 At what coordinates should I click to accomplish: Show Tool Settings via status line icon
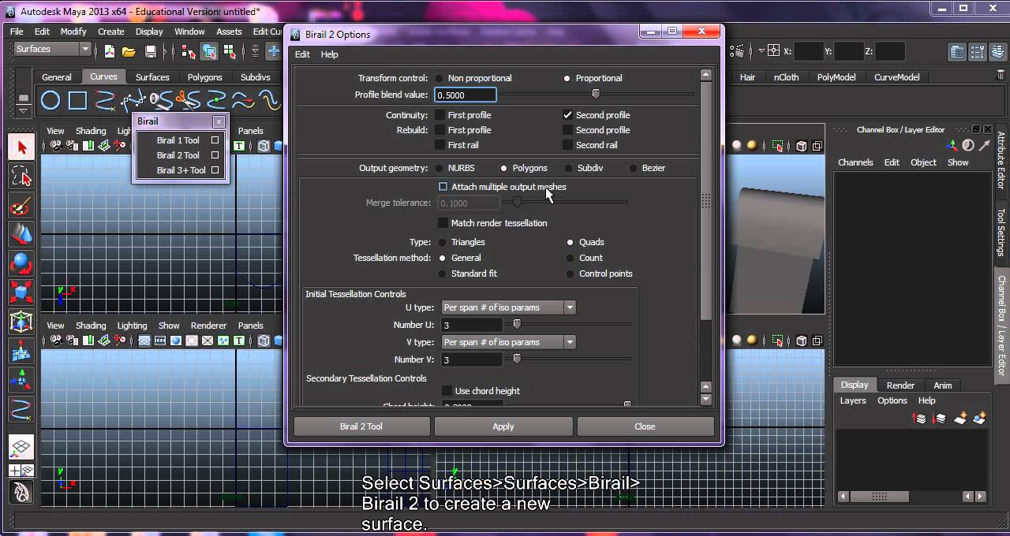[x=976, y=52]
